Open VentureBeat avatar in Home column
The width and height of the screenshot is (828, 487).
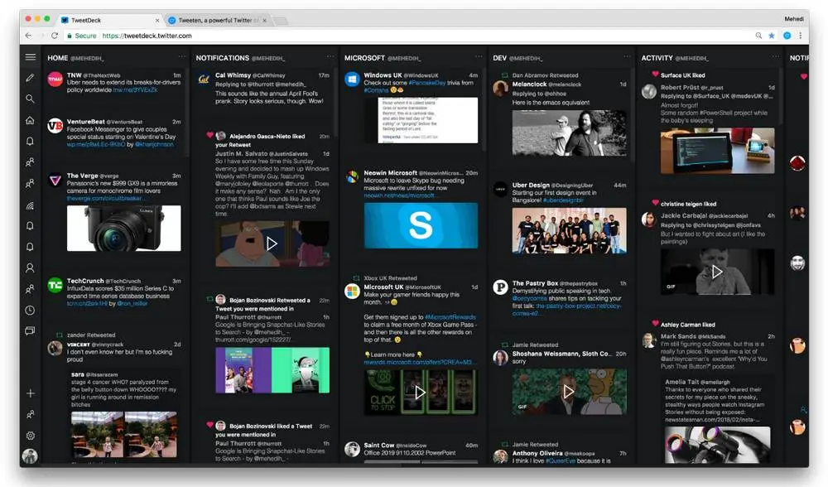coord(55,126)
